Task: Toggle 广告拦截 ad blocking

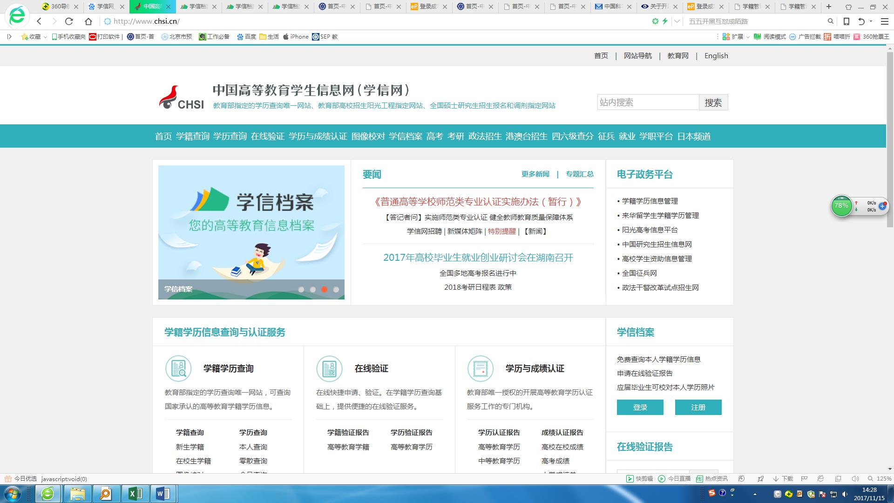Action: click(x=805, y=37)
